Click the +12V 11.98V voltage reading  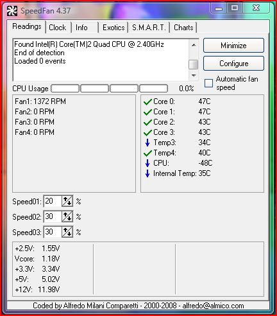pyautogui.click(x=37, y=290)
